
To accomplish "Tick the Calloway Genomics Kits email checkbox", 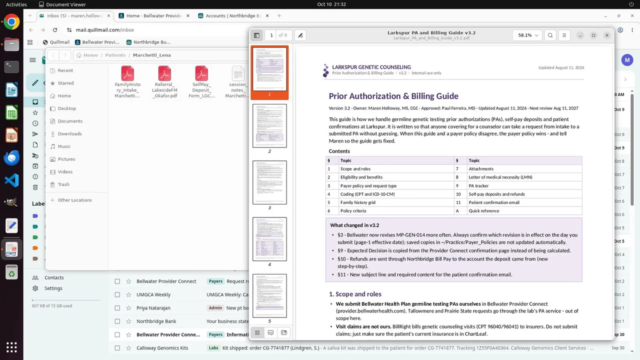I will point(117,348).
